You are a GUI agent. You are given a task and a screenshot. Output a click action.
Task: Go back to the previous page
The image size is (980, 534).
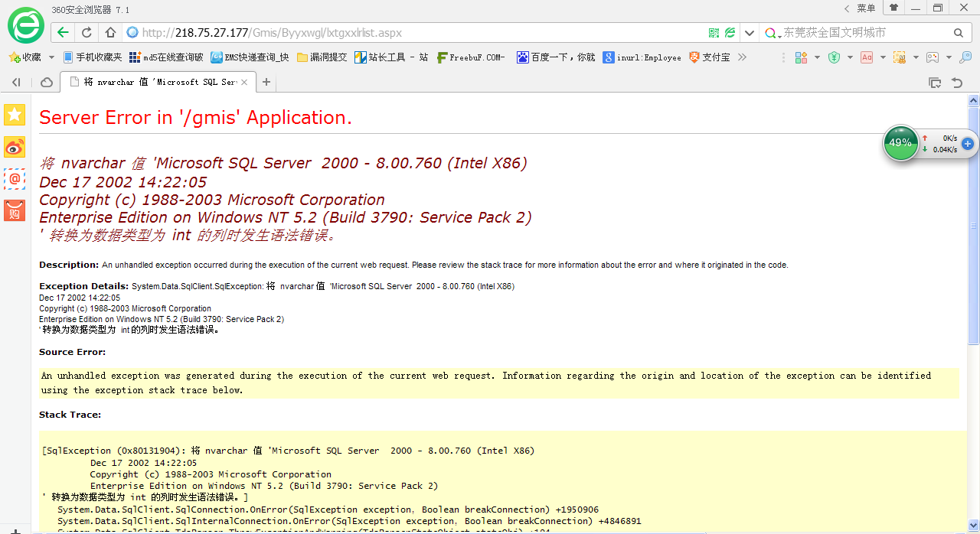click(63, 33)
